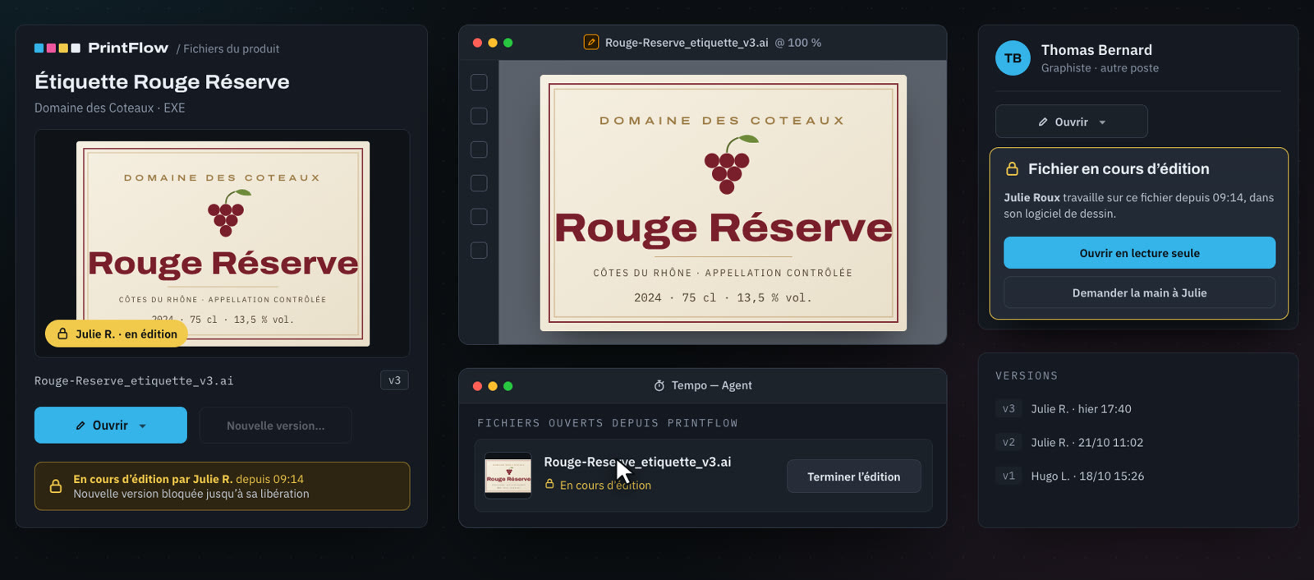Maximize the editor window with the green button

coord(508,43)
